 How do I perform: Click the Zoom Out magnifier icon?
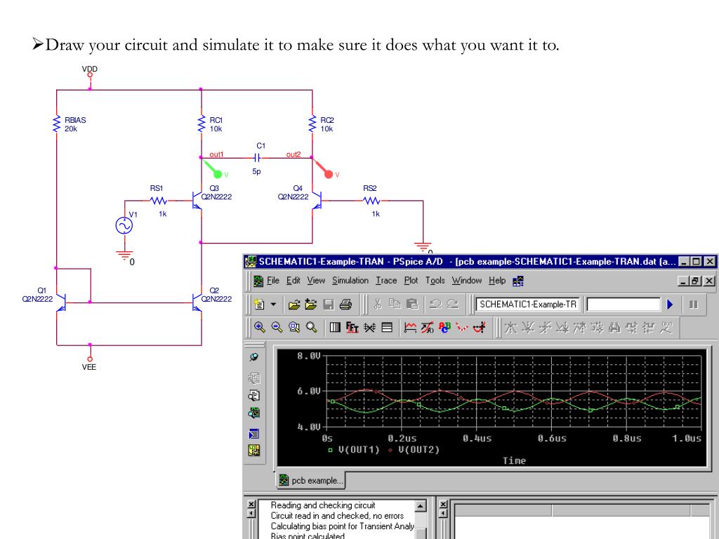tap(277, 327)
